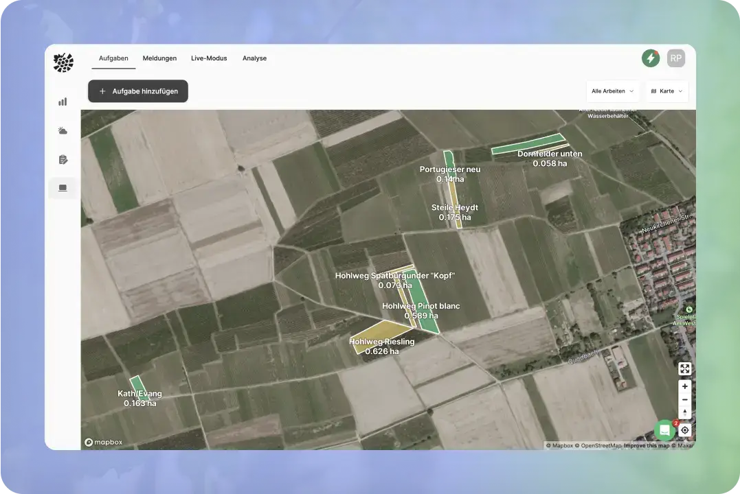The image size is (740, 494).
Task: Open the Analyse tab
Action: (254, 58)
